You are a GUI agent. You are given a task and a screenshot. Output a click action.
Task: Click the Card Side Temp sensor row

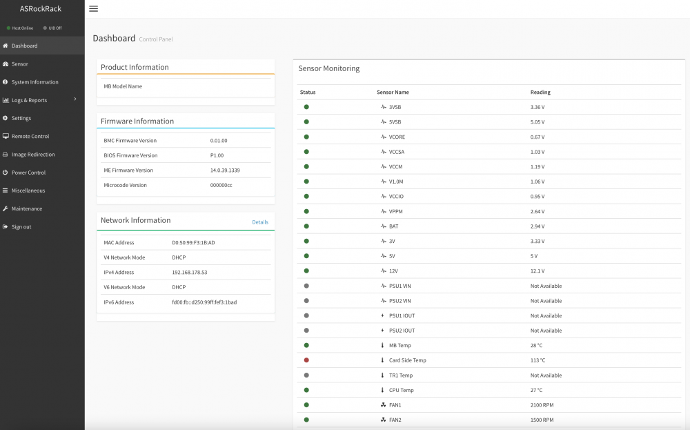coord(489,360)
